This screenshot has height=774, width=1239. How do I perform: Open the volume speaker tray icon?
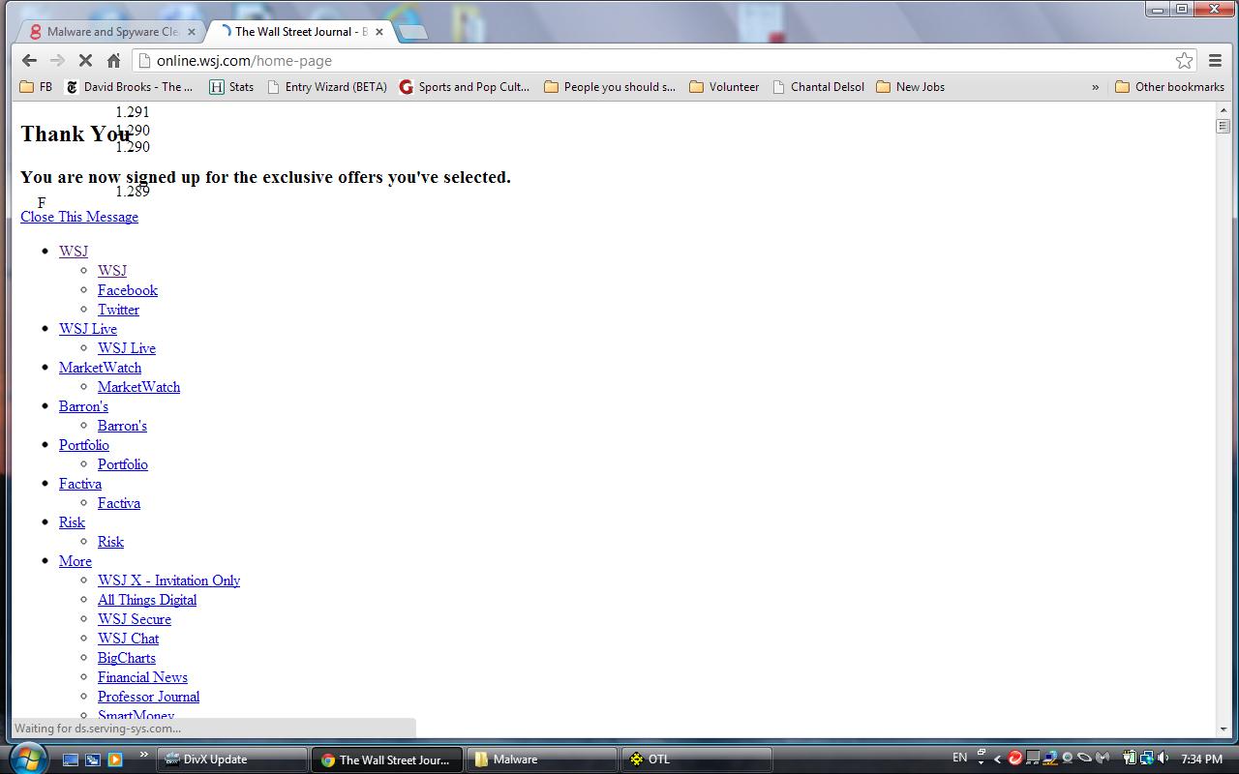point(1162,758)
